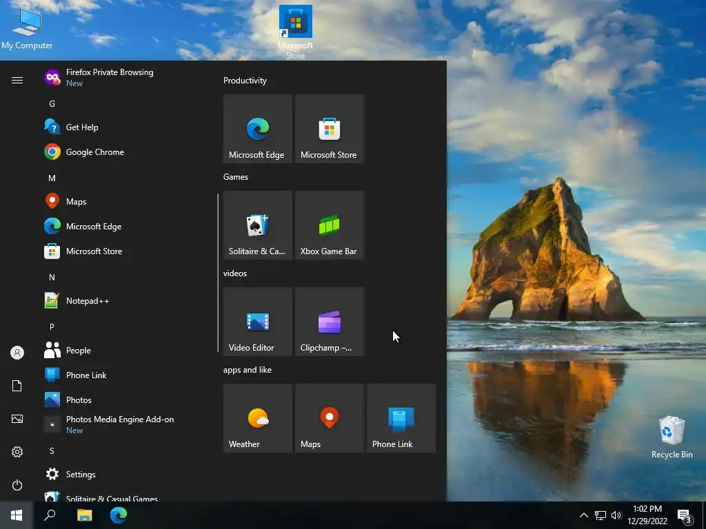The height and width of the screenshot is (529, 706).
Task: Open the clock showing 1:02 PM
Action: click(x=647, y=515)
